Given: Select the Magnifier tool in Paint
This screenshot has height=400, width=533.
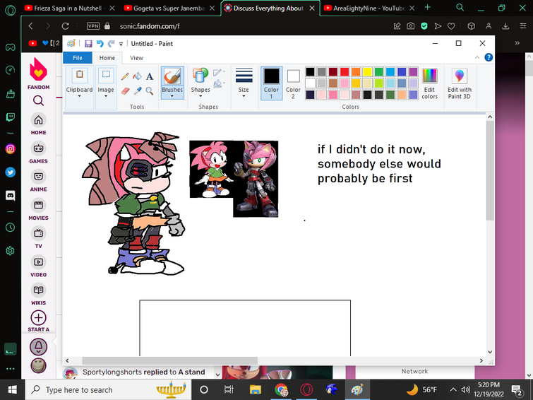Looking at the screenshot, I should click(x=149, y=91).
